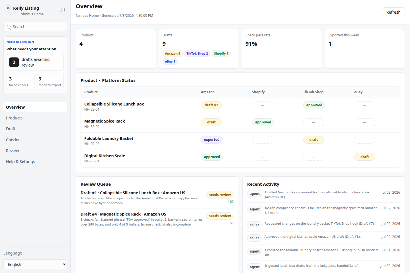Click the draft Amazon badge for Magnetic Spice Rack
The width and height of the screenshot is (410, 273).
(211, 122)
